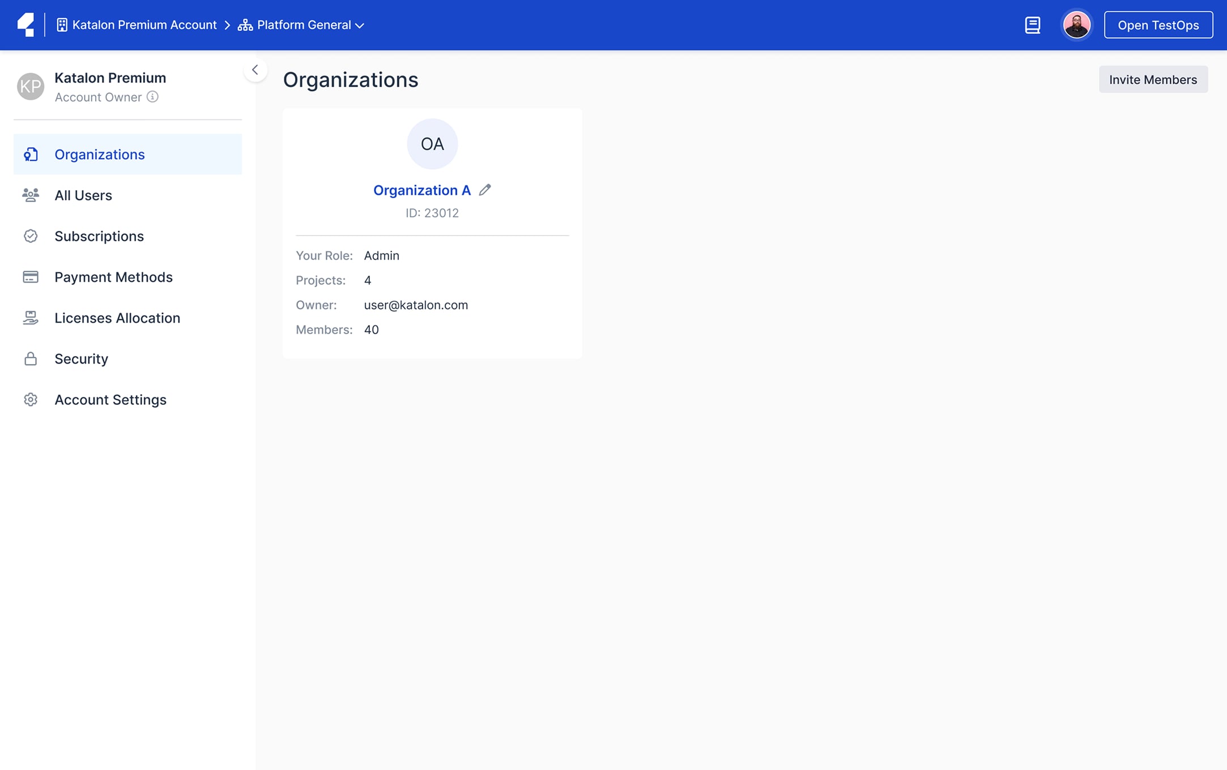
Task: Click the Owner: label
Action: coord(316,305)
